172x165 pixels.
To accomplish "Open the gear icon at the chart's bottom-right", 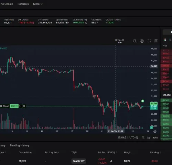I will click(155, 131).
